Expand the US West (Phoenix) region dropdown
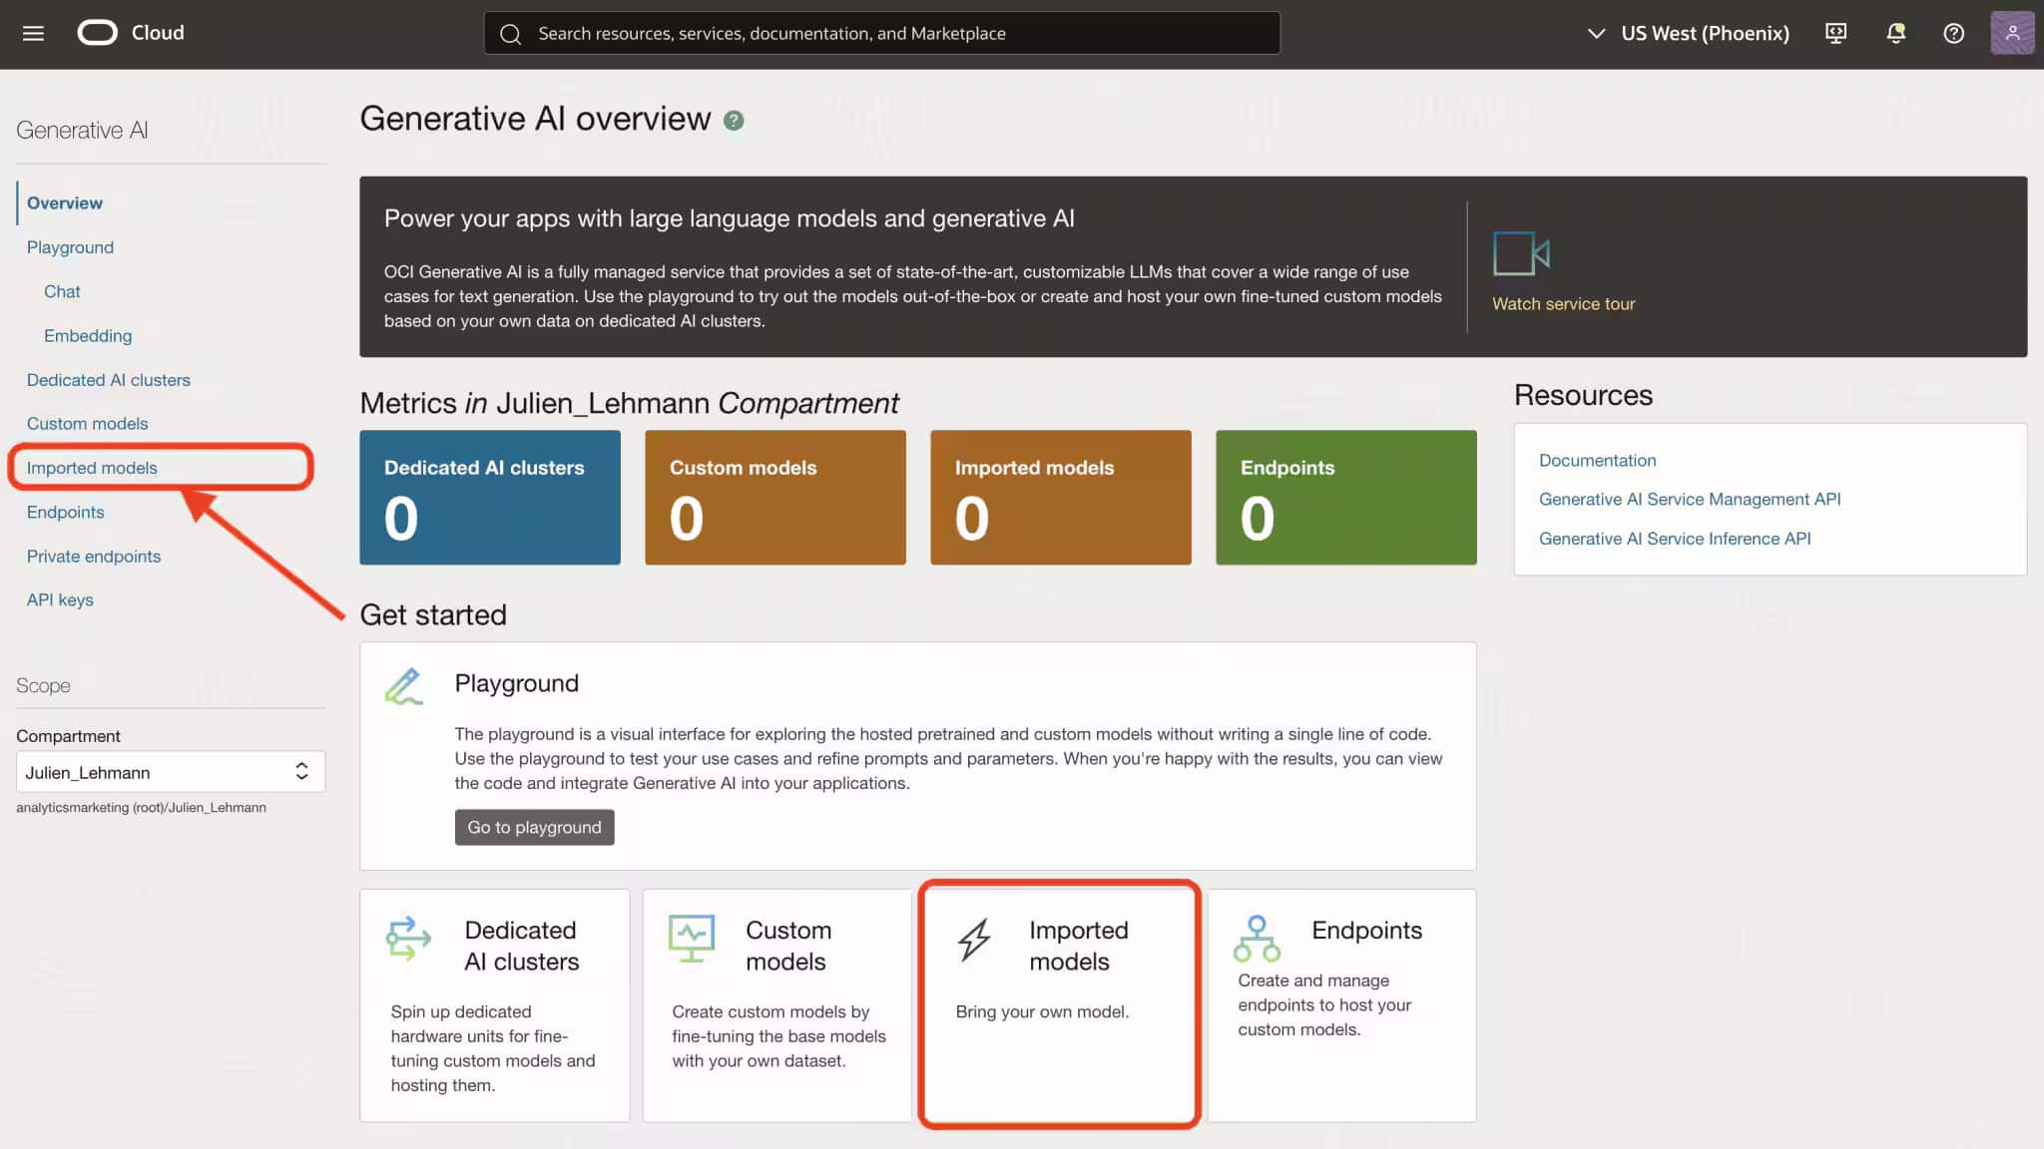The height and width of the screenshot is (1149, 2044). pos(1688,33)
